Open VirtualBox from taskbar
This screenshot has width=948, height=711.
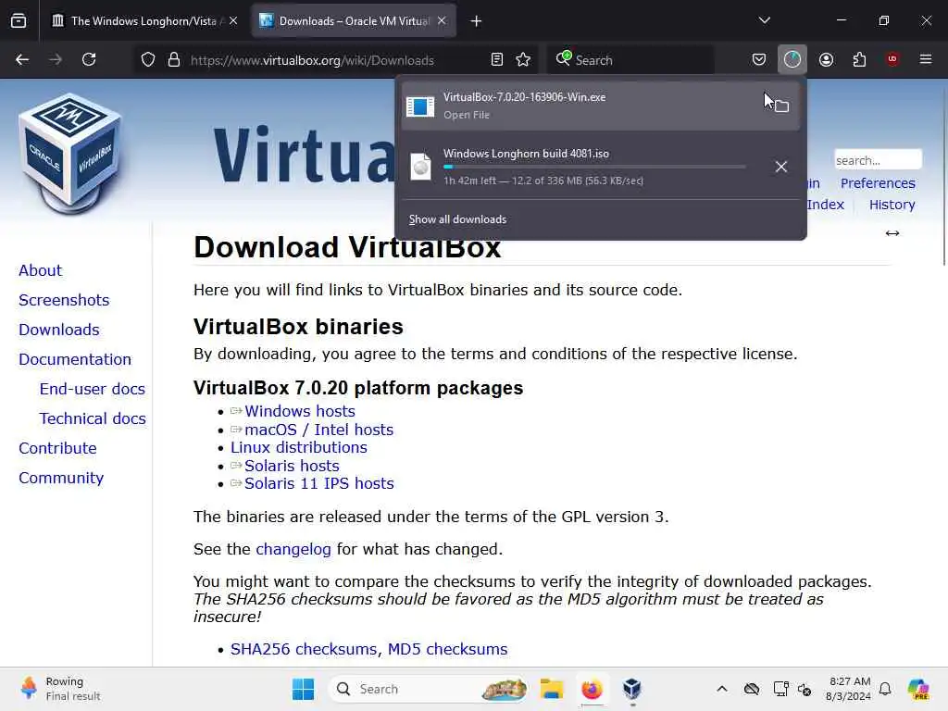631,689
